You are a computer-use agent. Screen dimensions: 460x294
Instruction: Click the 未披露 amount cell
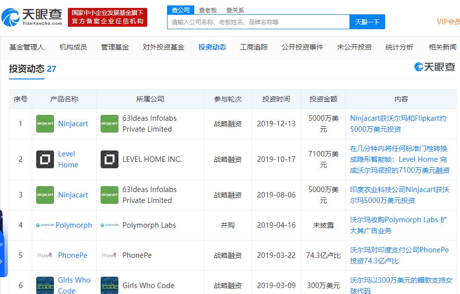pyautogui.click(x=323, y=225)
